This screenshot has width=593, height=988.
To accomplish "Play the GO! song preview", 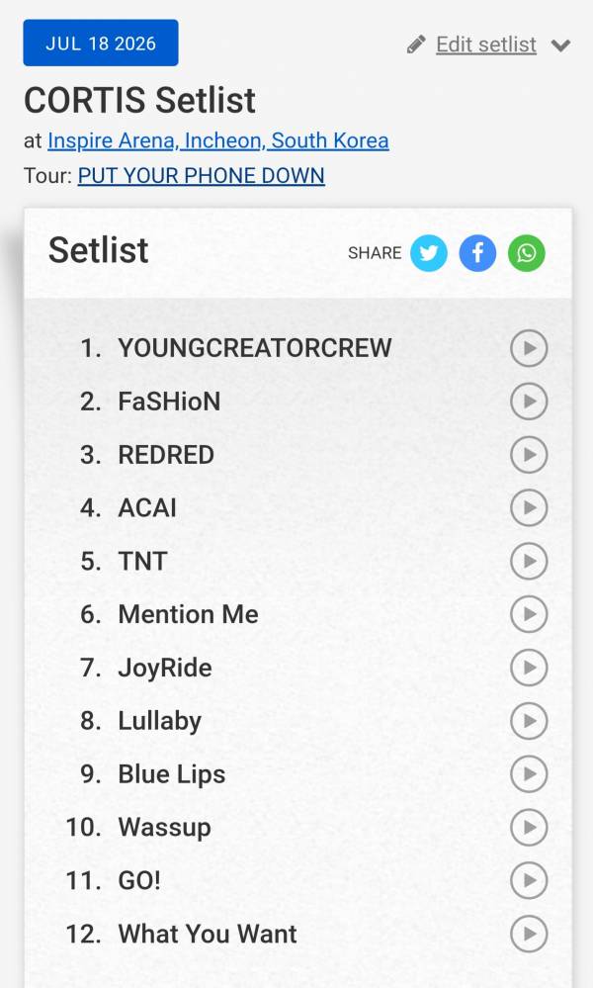I will (x=529, y=881).
